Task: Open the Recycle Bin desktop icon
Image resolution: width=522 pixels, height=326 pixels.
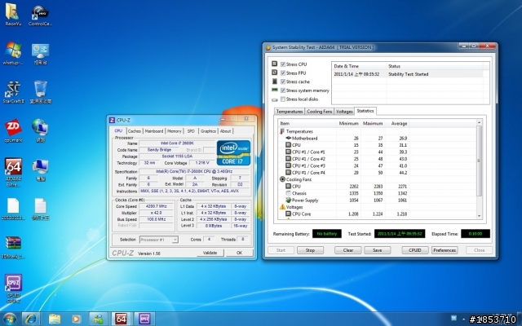Action: [x=40, y=92]
